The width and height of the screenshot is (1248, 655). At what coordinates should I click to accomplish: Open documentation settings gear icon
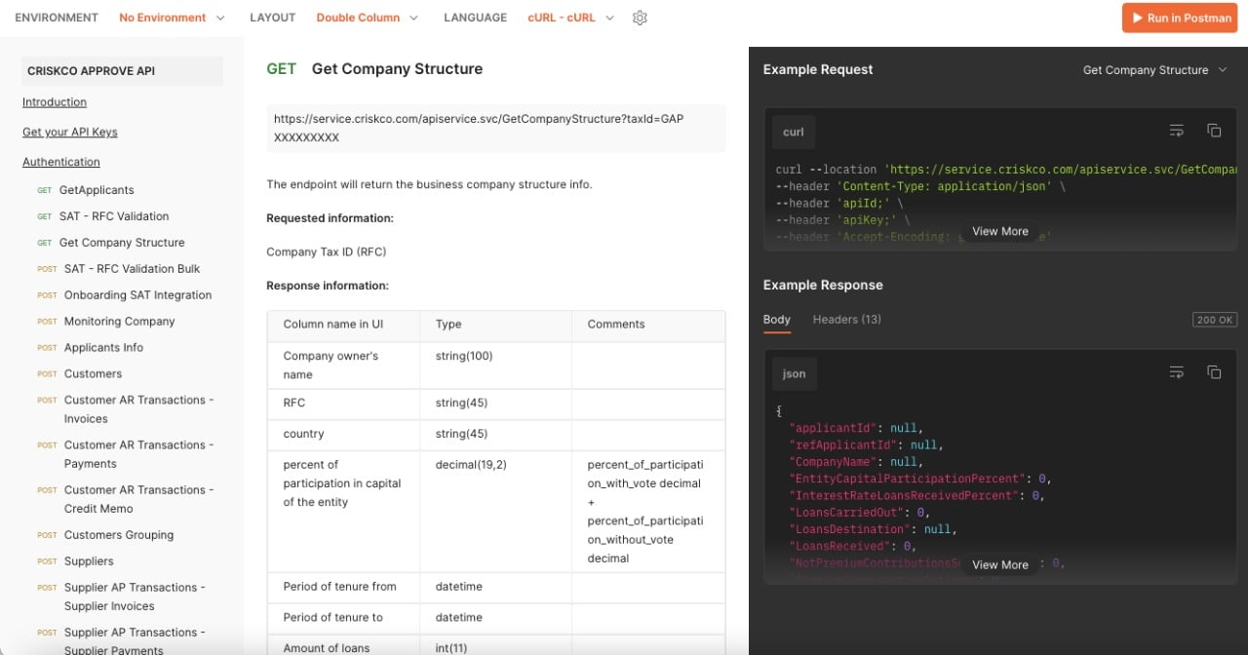coord(640,18)
